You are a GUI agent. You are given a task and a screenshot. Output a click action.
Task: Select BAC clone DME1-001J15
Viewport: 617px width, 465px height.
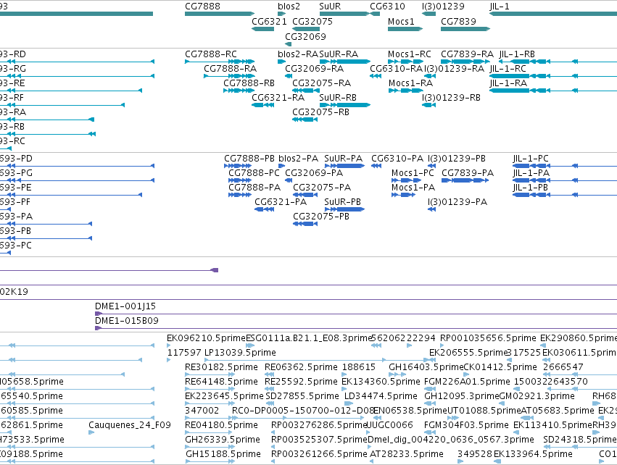[x=125, y=306]
